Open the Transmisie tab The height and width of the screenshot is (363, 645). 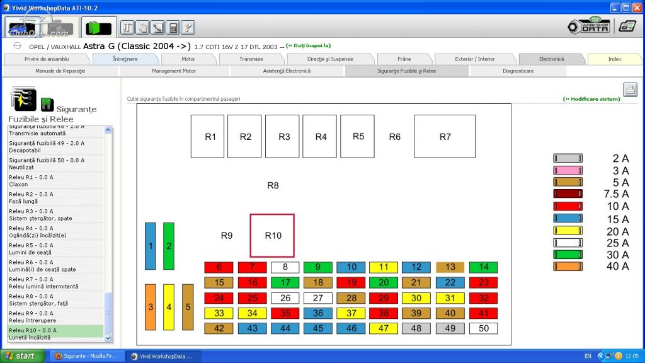coord(251,59)
